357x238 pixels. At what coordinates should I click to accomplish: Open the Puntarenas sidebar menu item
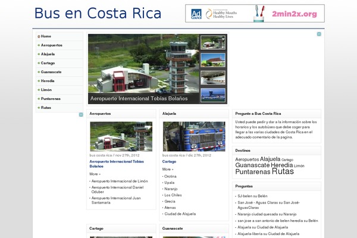pyautogui.click(x=59, y=99)
